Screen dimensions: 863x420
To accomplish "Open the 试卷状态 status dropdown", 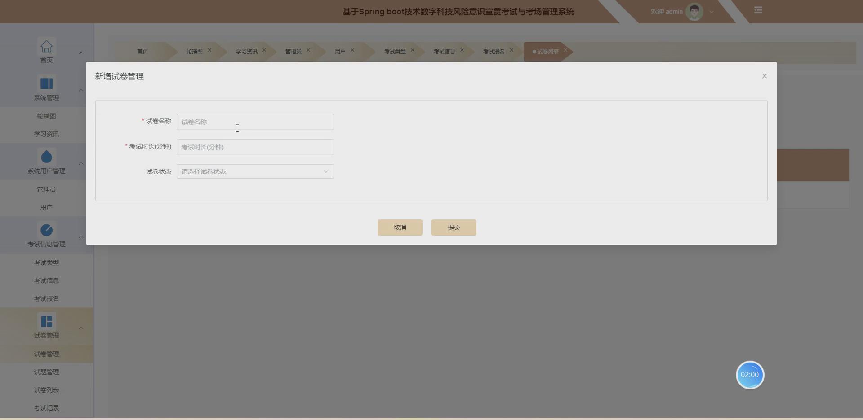I will [254, 171].
